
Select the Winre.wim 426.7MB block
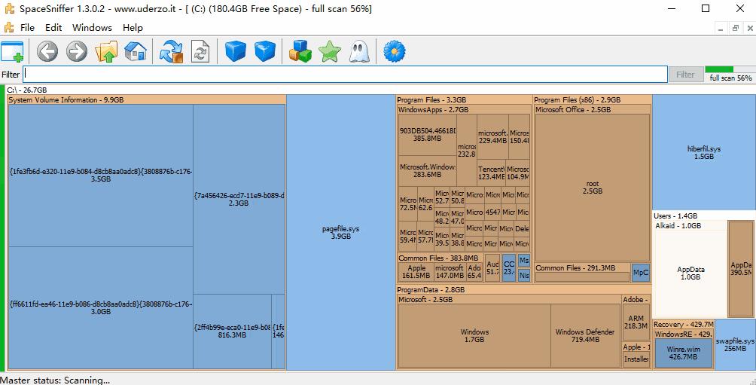[x=683, y=353]
